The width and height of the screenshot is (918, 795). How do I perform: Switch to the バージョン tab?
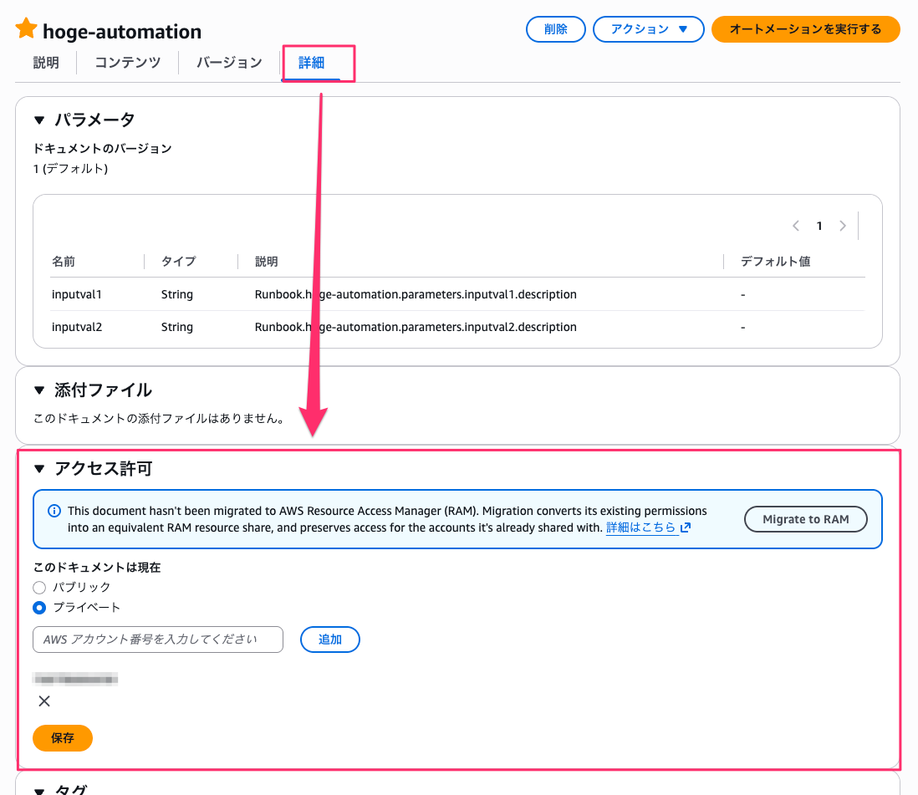229,63
